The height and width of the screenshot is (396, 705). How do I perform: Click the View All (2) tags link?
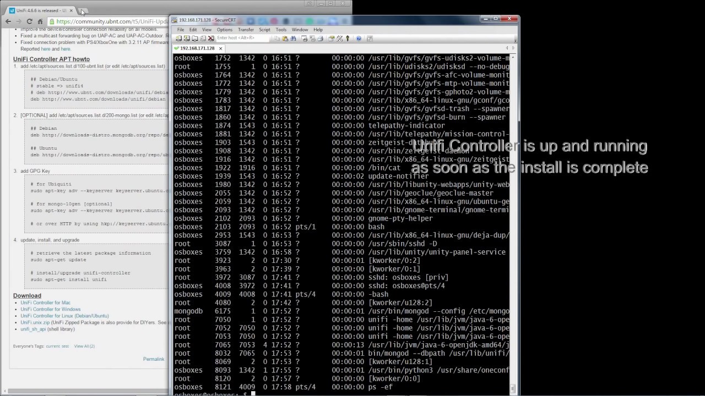coord(84,346)
